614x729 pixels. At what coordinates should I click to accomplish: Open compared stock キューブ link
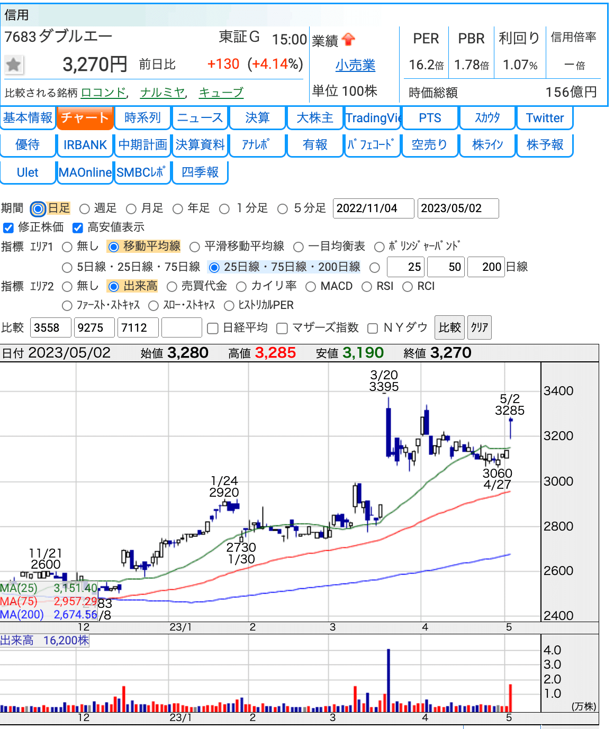221,93
